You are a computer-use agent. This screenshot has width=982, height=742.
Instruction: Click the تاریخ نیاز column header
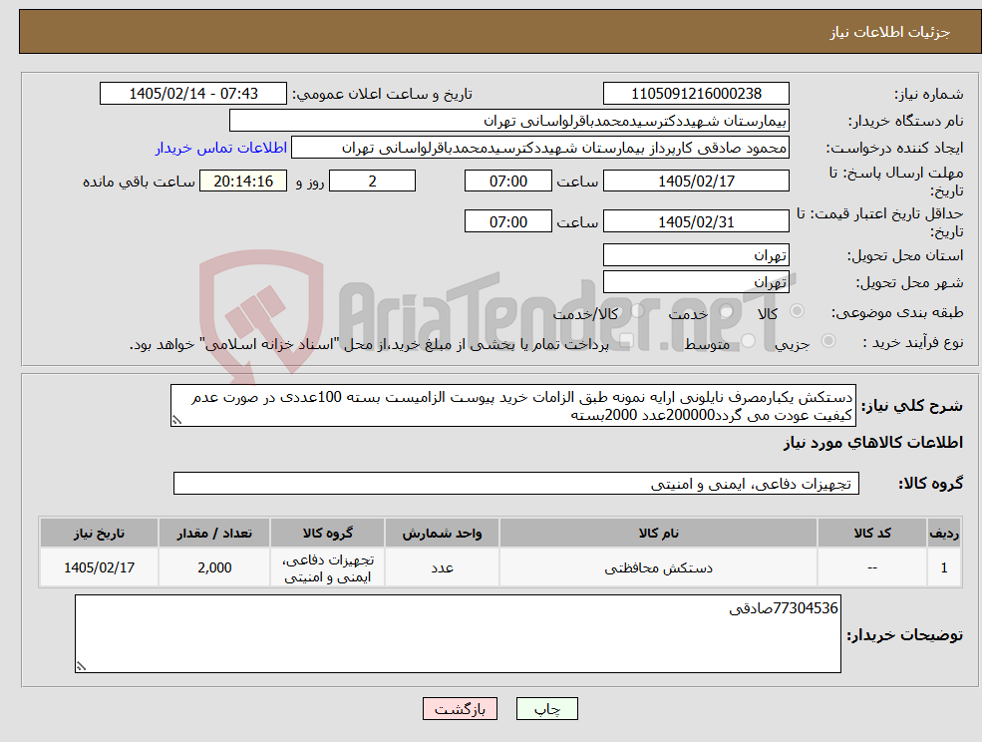point(99,533)
